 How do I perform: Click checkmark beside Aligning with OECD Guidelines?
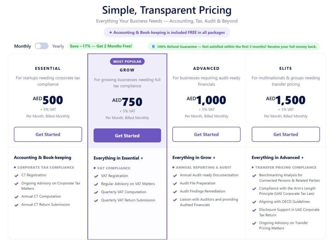click(254, 202)
